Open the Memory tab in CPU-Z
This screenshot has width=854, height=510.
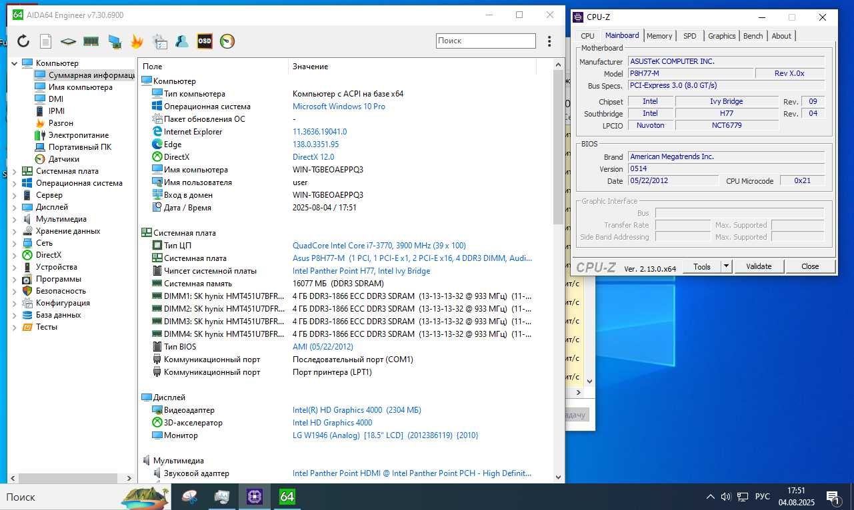pyautogui.click(x=659, y=36)
